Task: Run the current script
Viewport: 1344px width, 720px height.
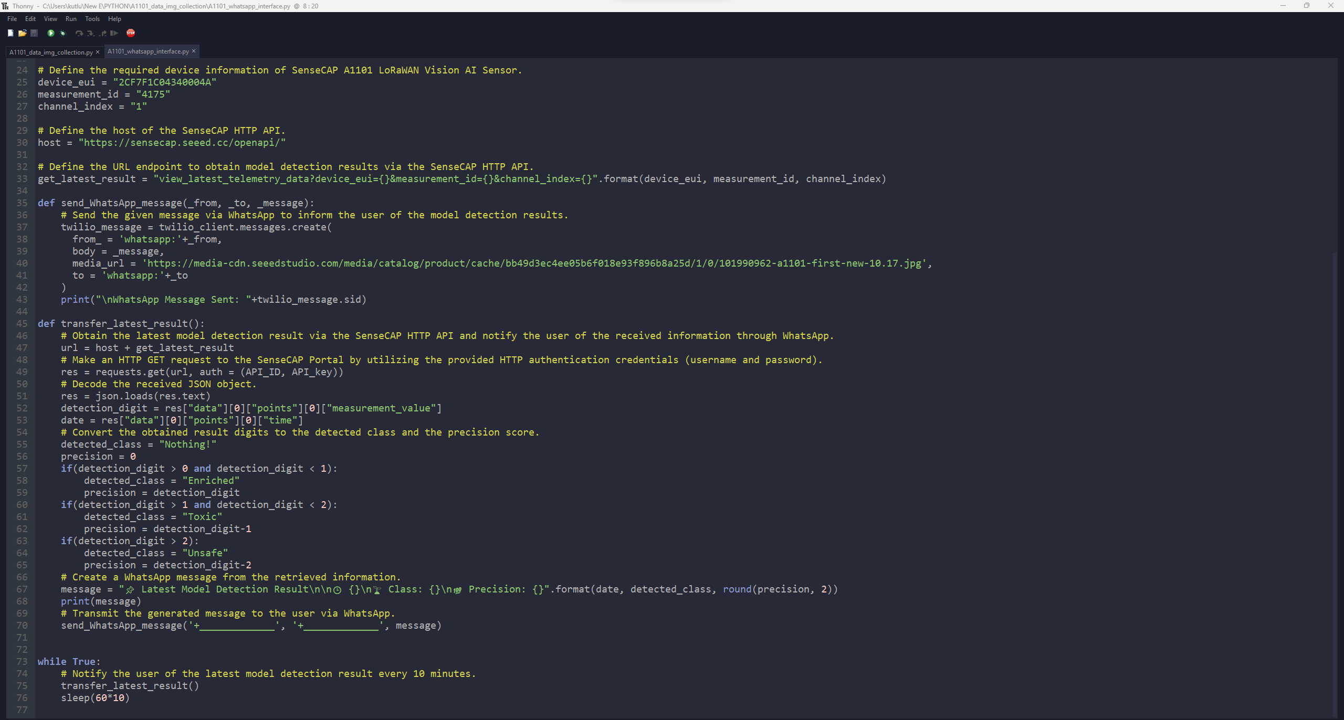Action: tap(50, 33)
